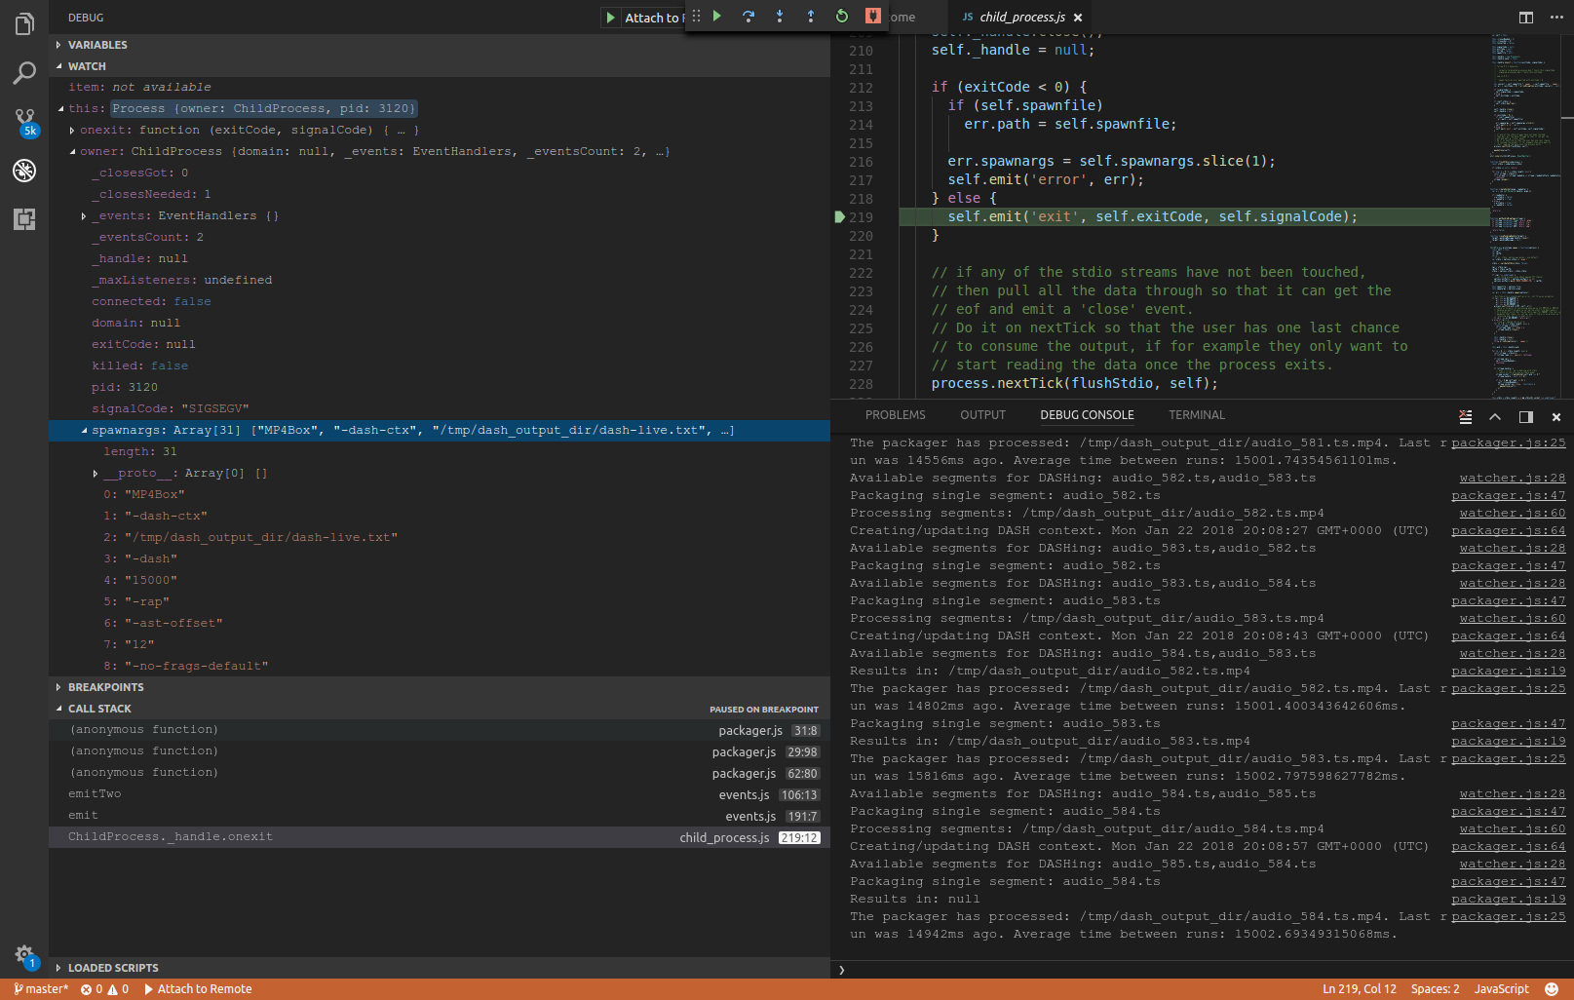1574x1000 pixels.
Task: Toggle maximized panel size with chevron
Action: click(x=1495, y=417)
